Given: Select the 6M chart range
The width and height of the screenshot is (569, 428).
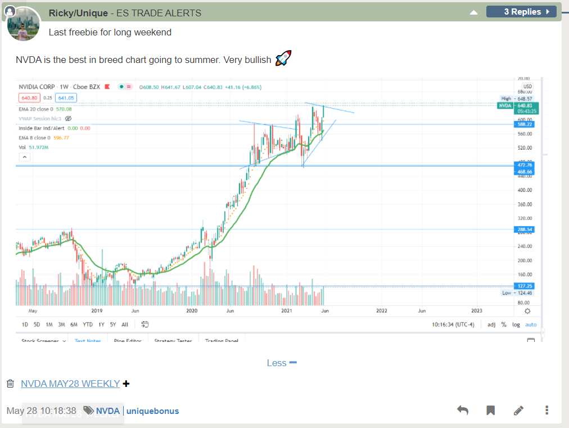Looking at the screenshot, I should [74, 325].
